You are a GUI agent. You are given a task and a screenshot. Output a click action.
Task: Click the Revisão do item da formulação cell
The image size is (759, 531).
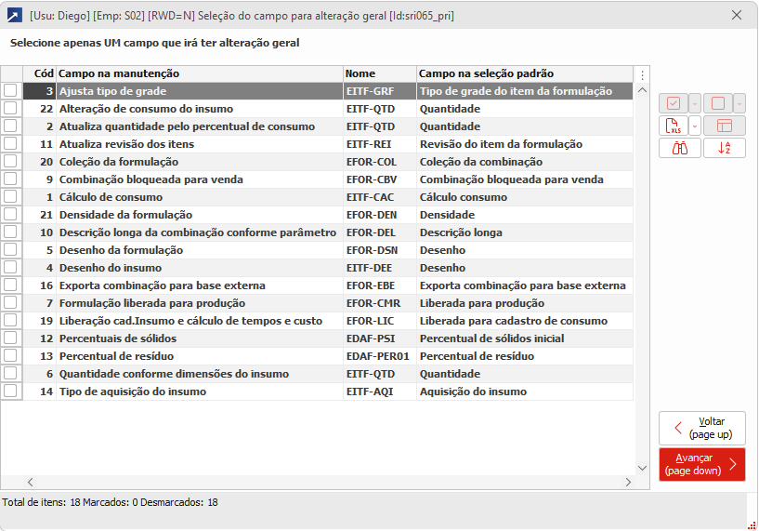point(525,144)
